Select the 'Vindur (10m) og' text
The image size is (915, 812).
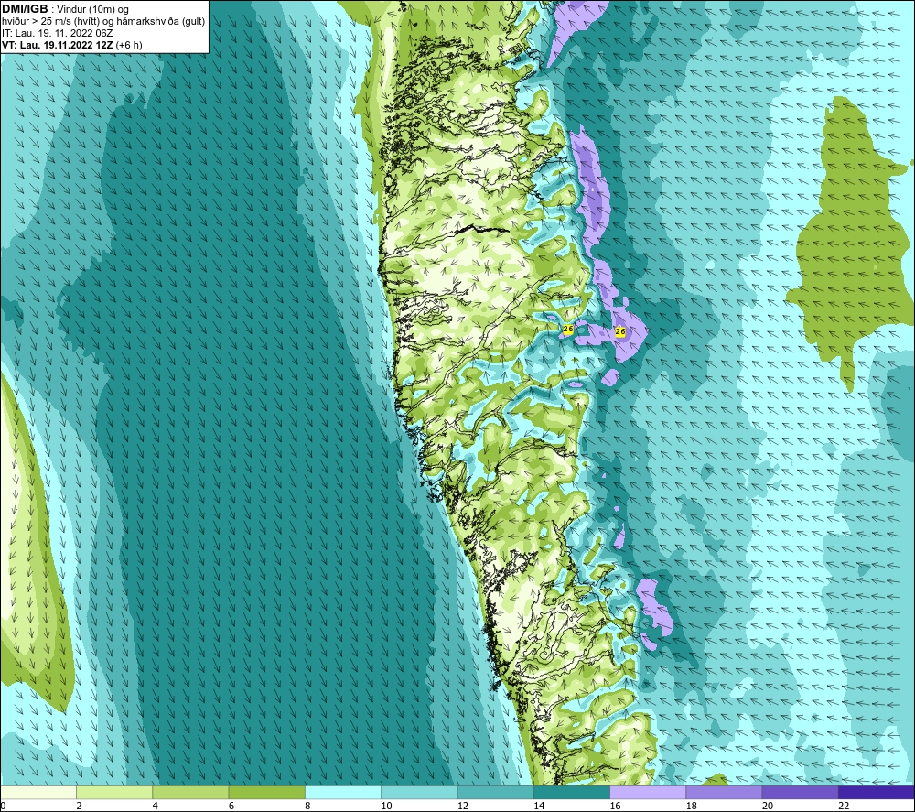pos(92,10)
